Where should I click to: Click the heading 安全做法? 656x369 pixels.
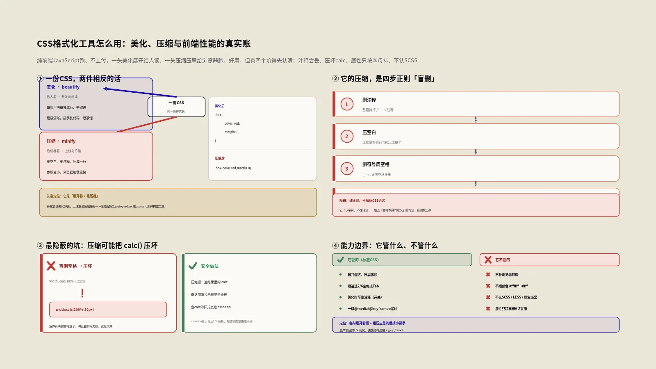(210, 266)
